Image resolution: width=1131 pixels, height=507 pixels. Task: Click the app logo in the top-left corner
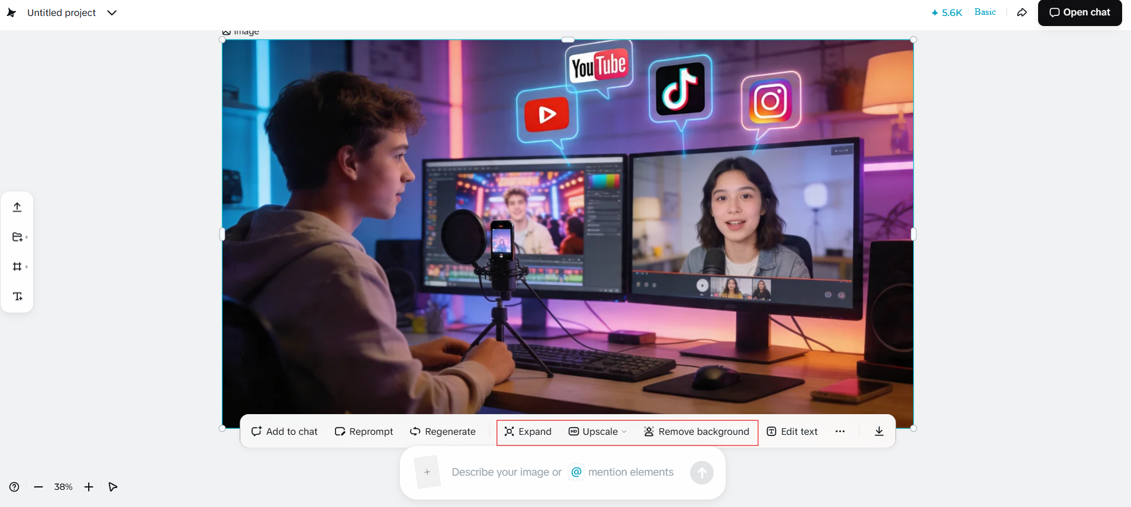click(x=11, y=12)
